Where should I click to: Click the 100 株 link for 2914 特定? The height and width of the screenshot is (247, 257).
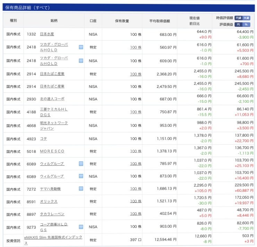tap(136, 74)
